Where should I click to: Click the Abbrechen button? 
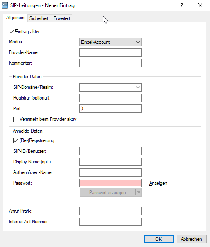(192, 239)
